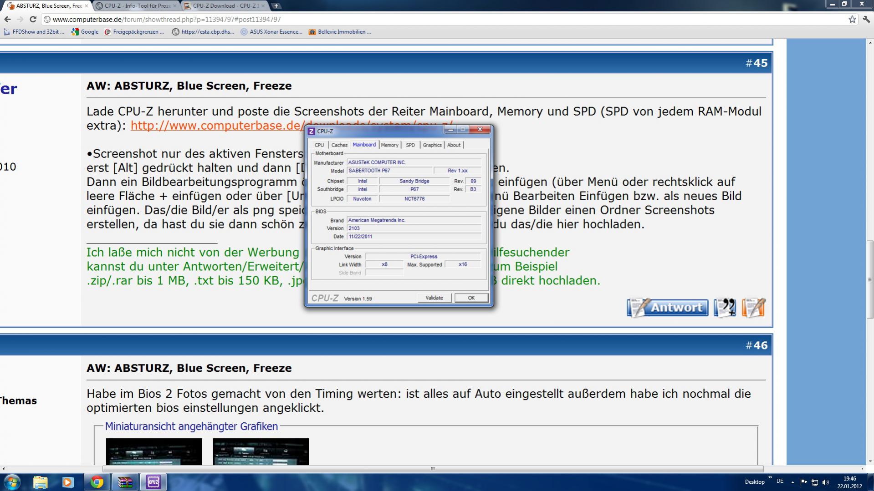Click the CPU-Z taskbar icon
Viewport: 874px width, 491px height.
tap(153, 482)
